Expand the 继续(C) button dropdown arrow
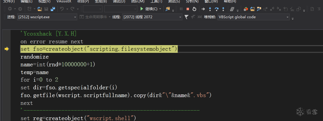This screenshot has height=121, width=323. pyautogui.click(x=161, y=9)
